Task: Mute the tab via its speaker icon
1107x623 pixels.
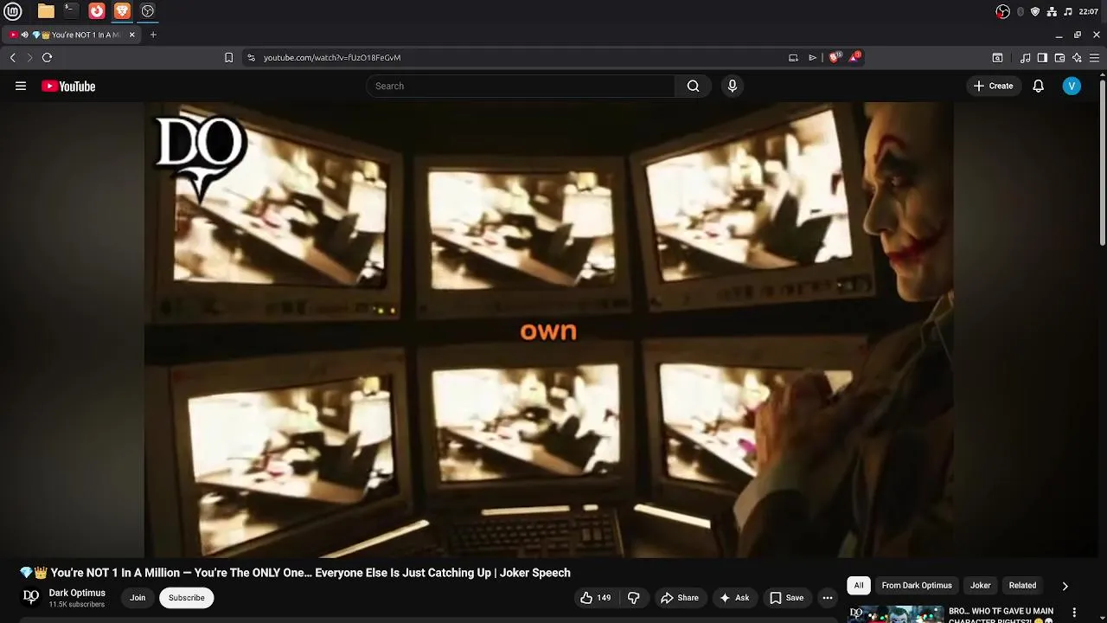Action: coord(25,35)
